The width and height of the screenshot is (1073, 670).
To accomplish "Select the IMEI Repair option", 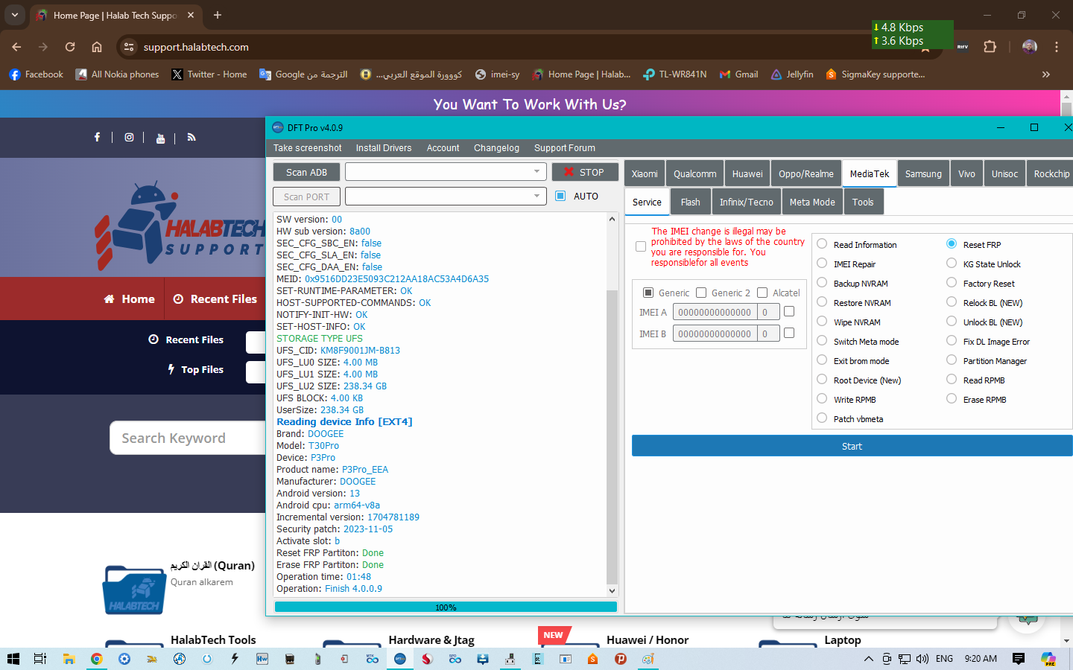I will click(822, 264).
